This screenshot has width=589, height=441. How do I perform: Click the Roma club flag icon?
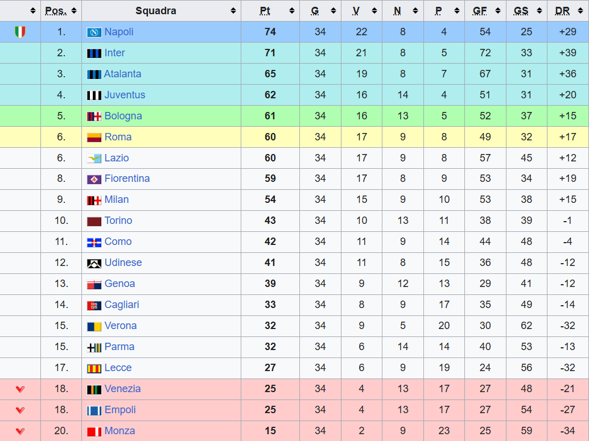(x=94, y=138)
